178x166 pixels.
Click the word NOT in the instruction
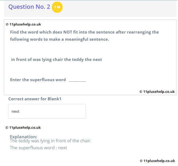pyautogui.click(x=68, y=32)
